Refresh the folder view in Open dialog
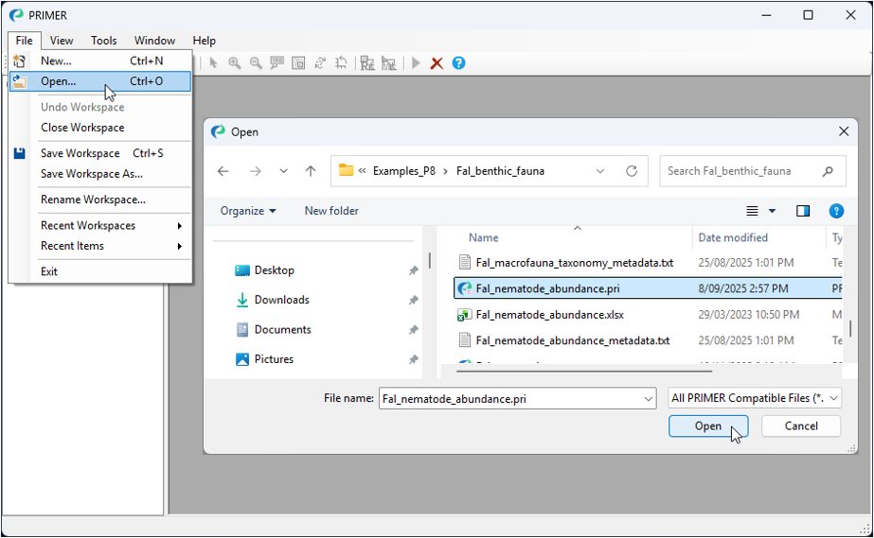Screen dimensions: 874x538 coord(632,171)
